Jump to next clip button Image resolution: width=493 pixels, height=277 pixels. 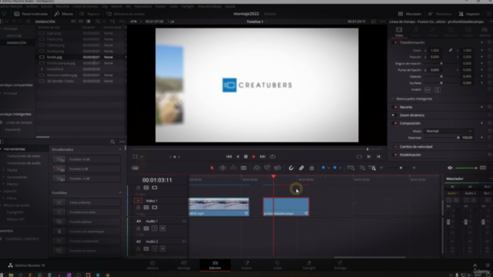coord(369,156)
